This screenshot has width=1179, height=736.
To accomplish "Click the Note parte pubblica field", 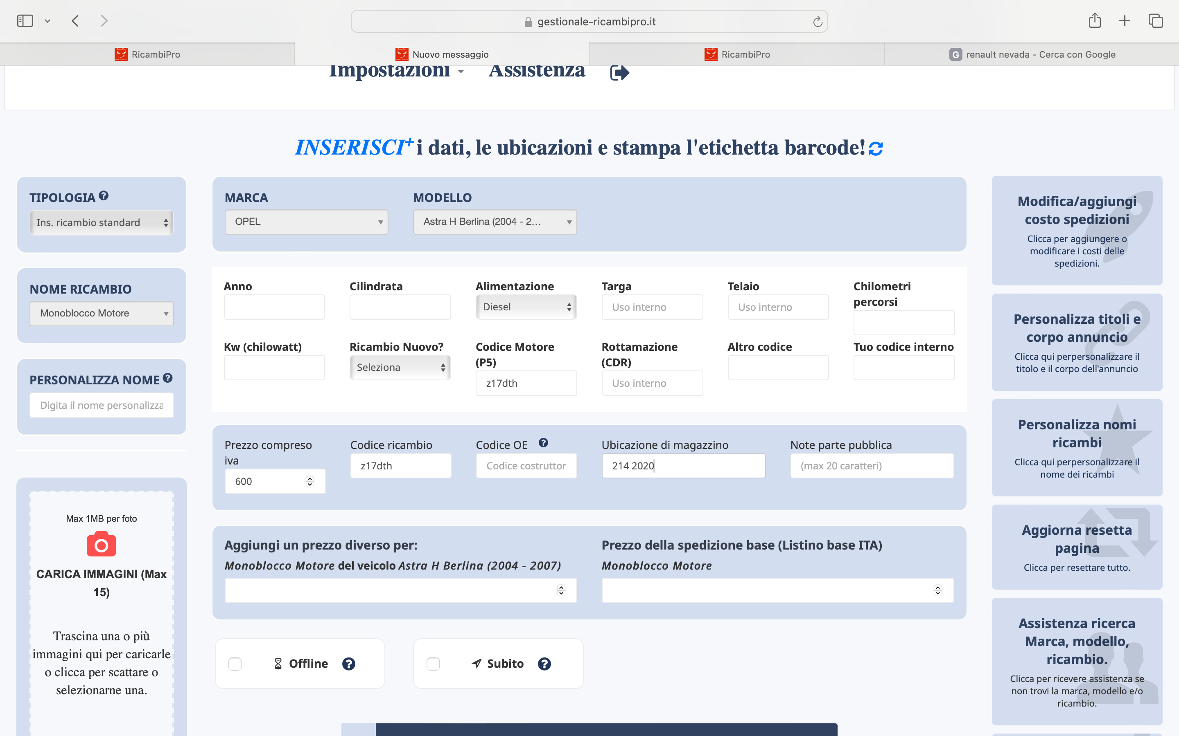I will tap(872, 466).
